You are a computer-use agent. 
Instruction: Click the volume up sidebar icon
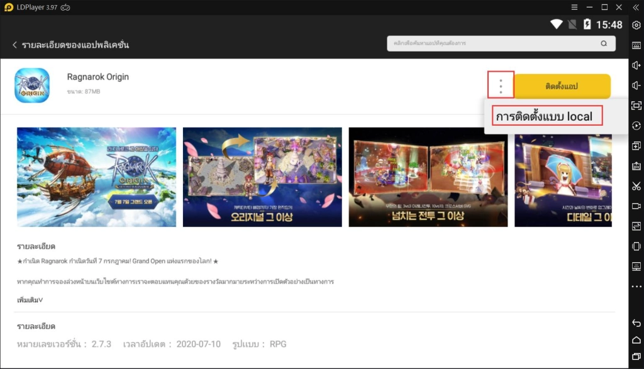636,65
